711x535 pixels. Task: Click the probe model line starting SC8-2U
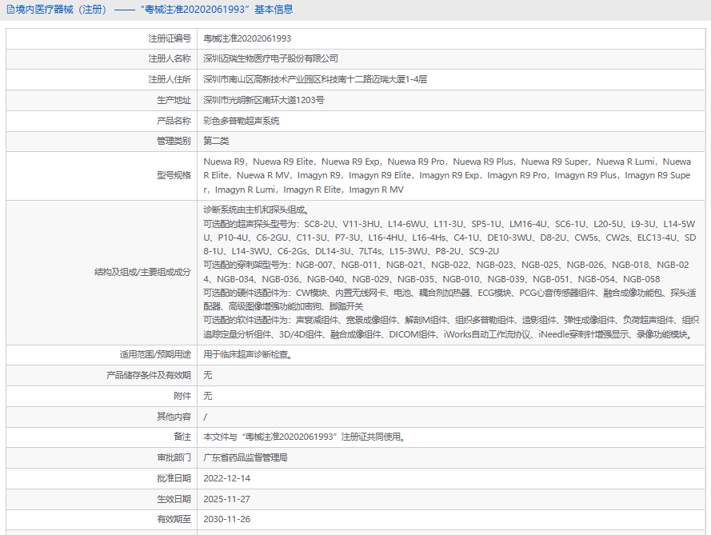coord(449,238)
